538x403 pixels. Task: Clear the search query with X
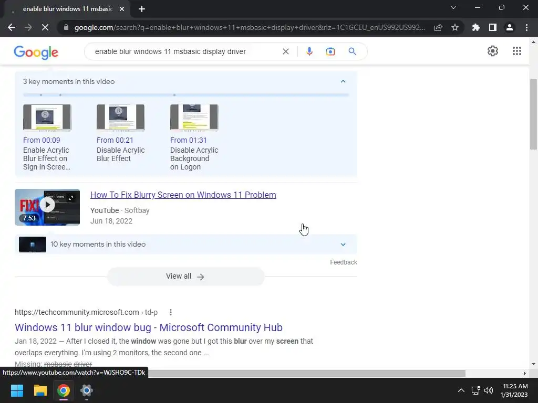(x=285, y=51)
